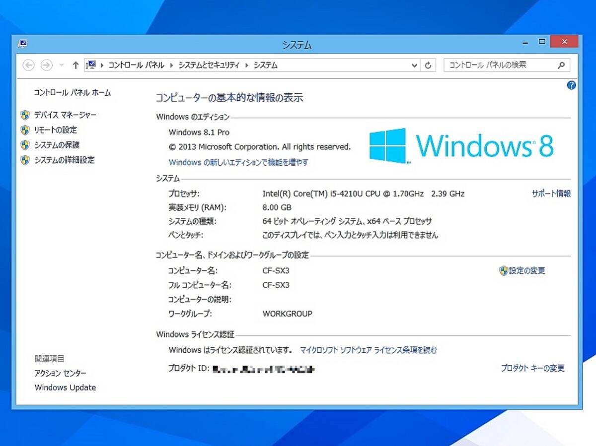Open アクション センター link

tap(60, 373)
